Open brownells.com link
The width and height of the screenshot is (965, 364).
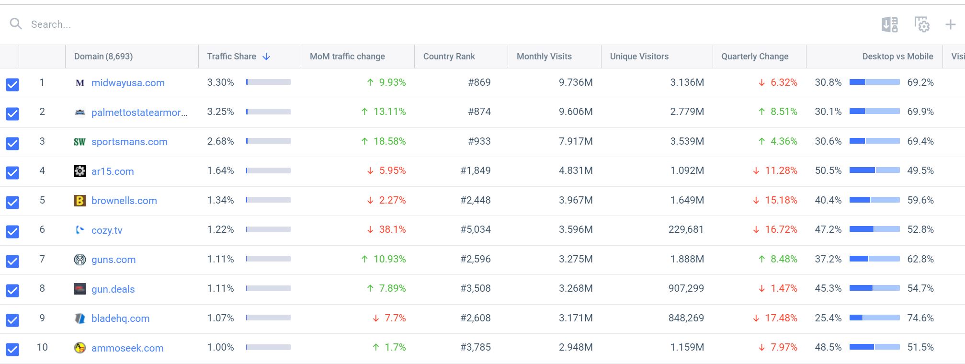pyautogui.click(x=124, y=201)
